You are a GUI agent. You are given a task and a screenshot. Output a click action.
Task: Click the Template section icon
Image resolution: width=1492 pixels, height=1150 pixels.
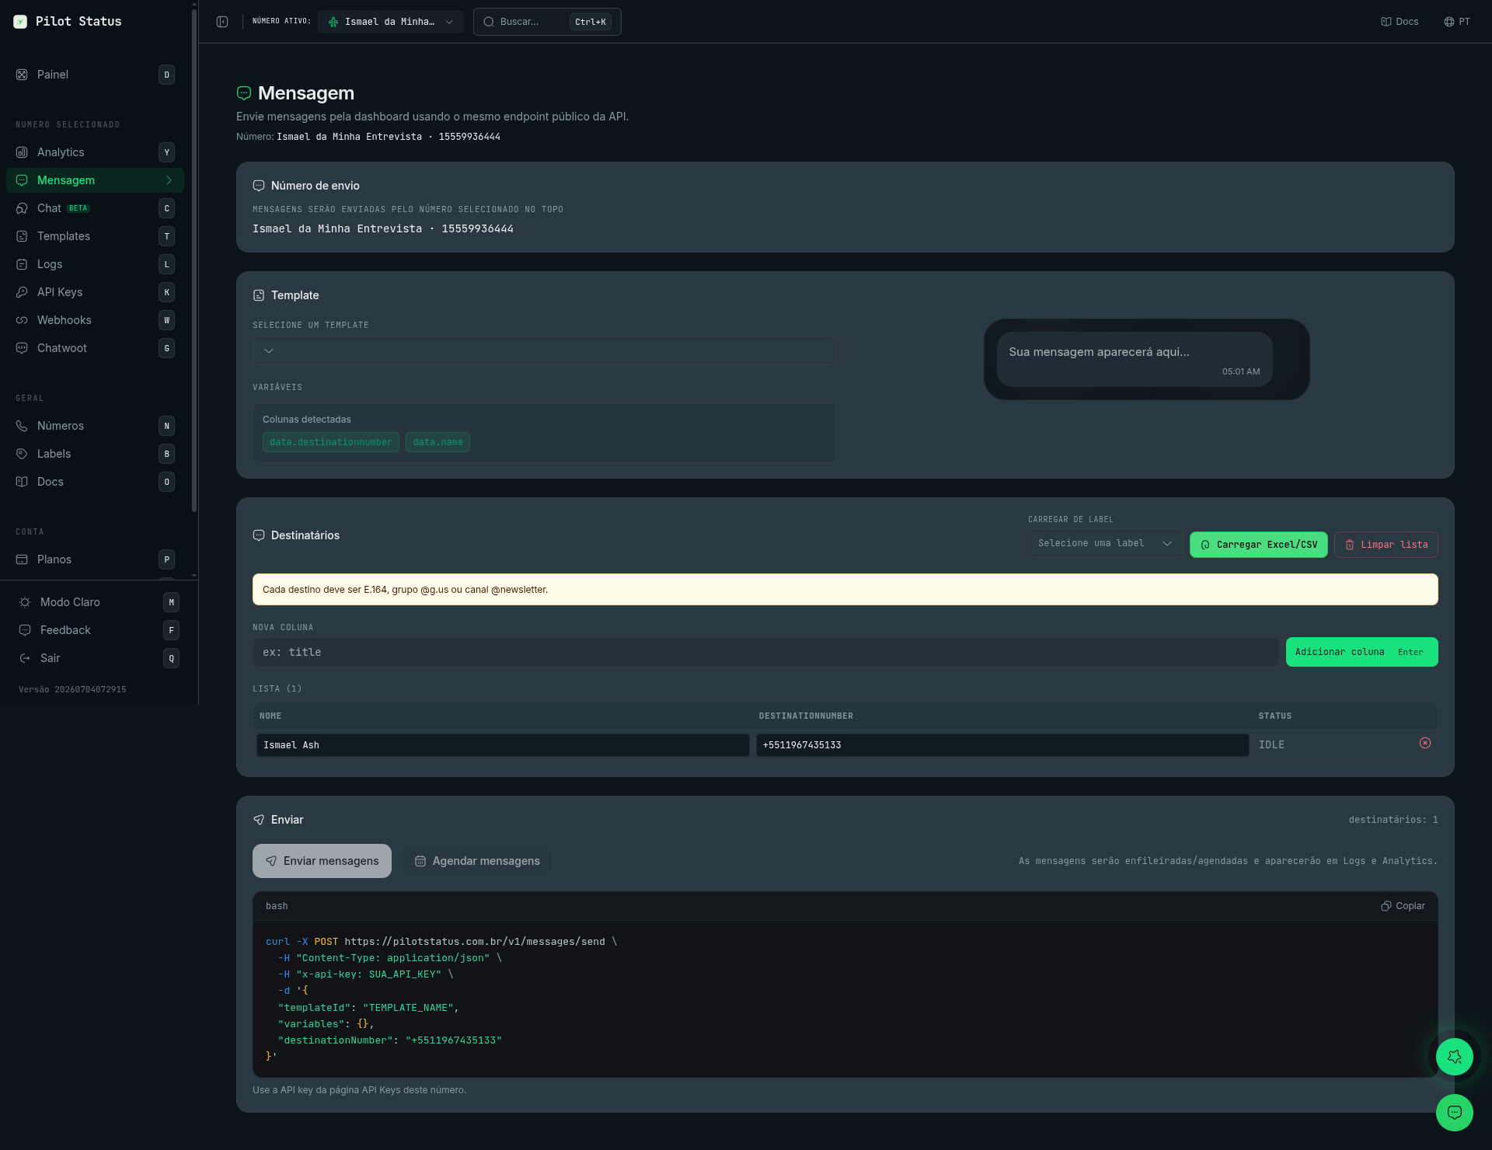pyautogui.click(x=259, y=295)
